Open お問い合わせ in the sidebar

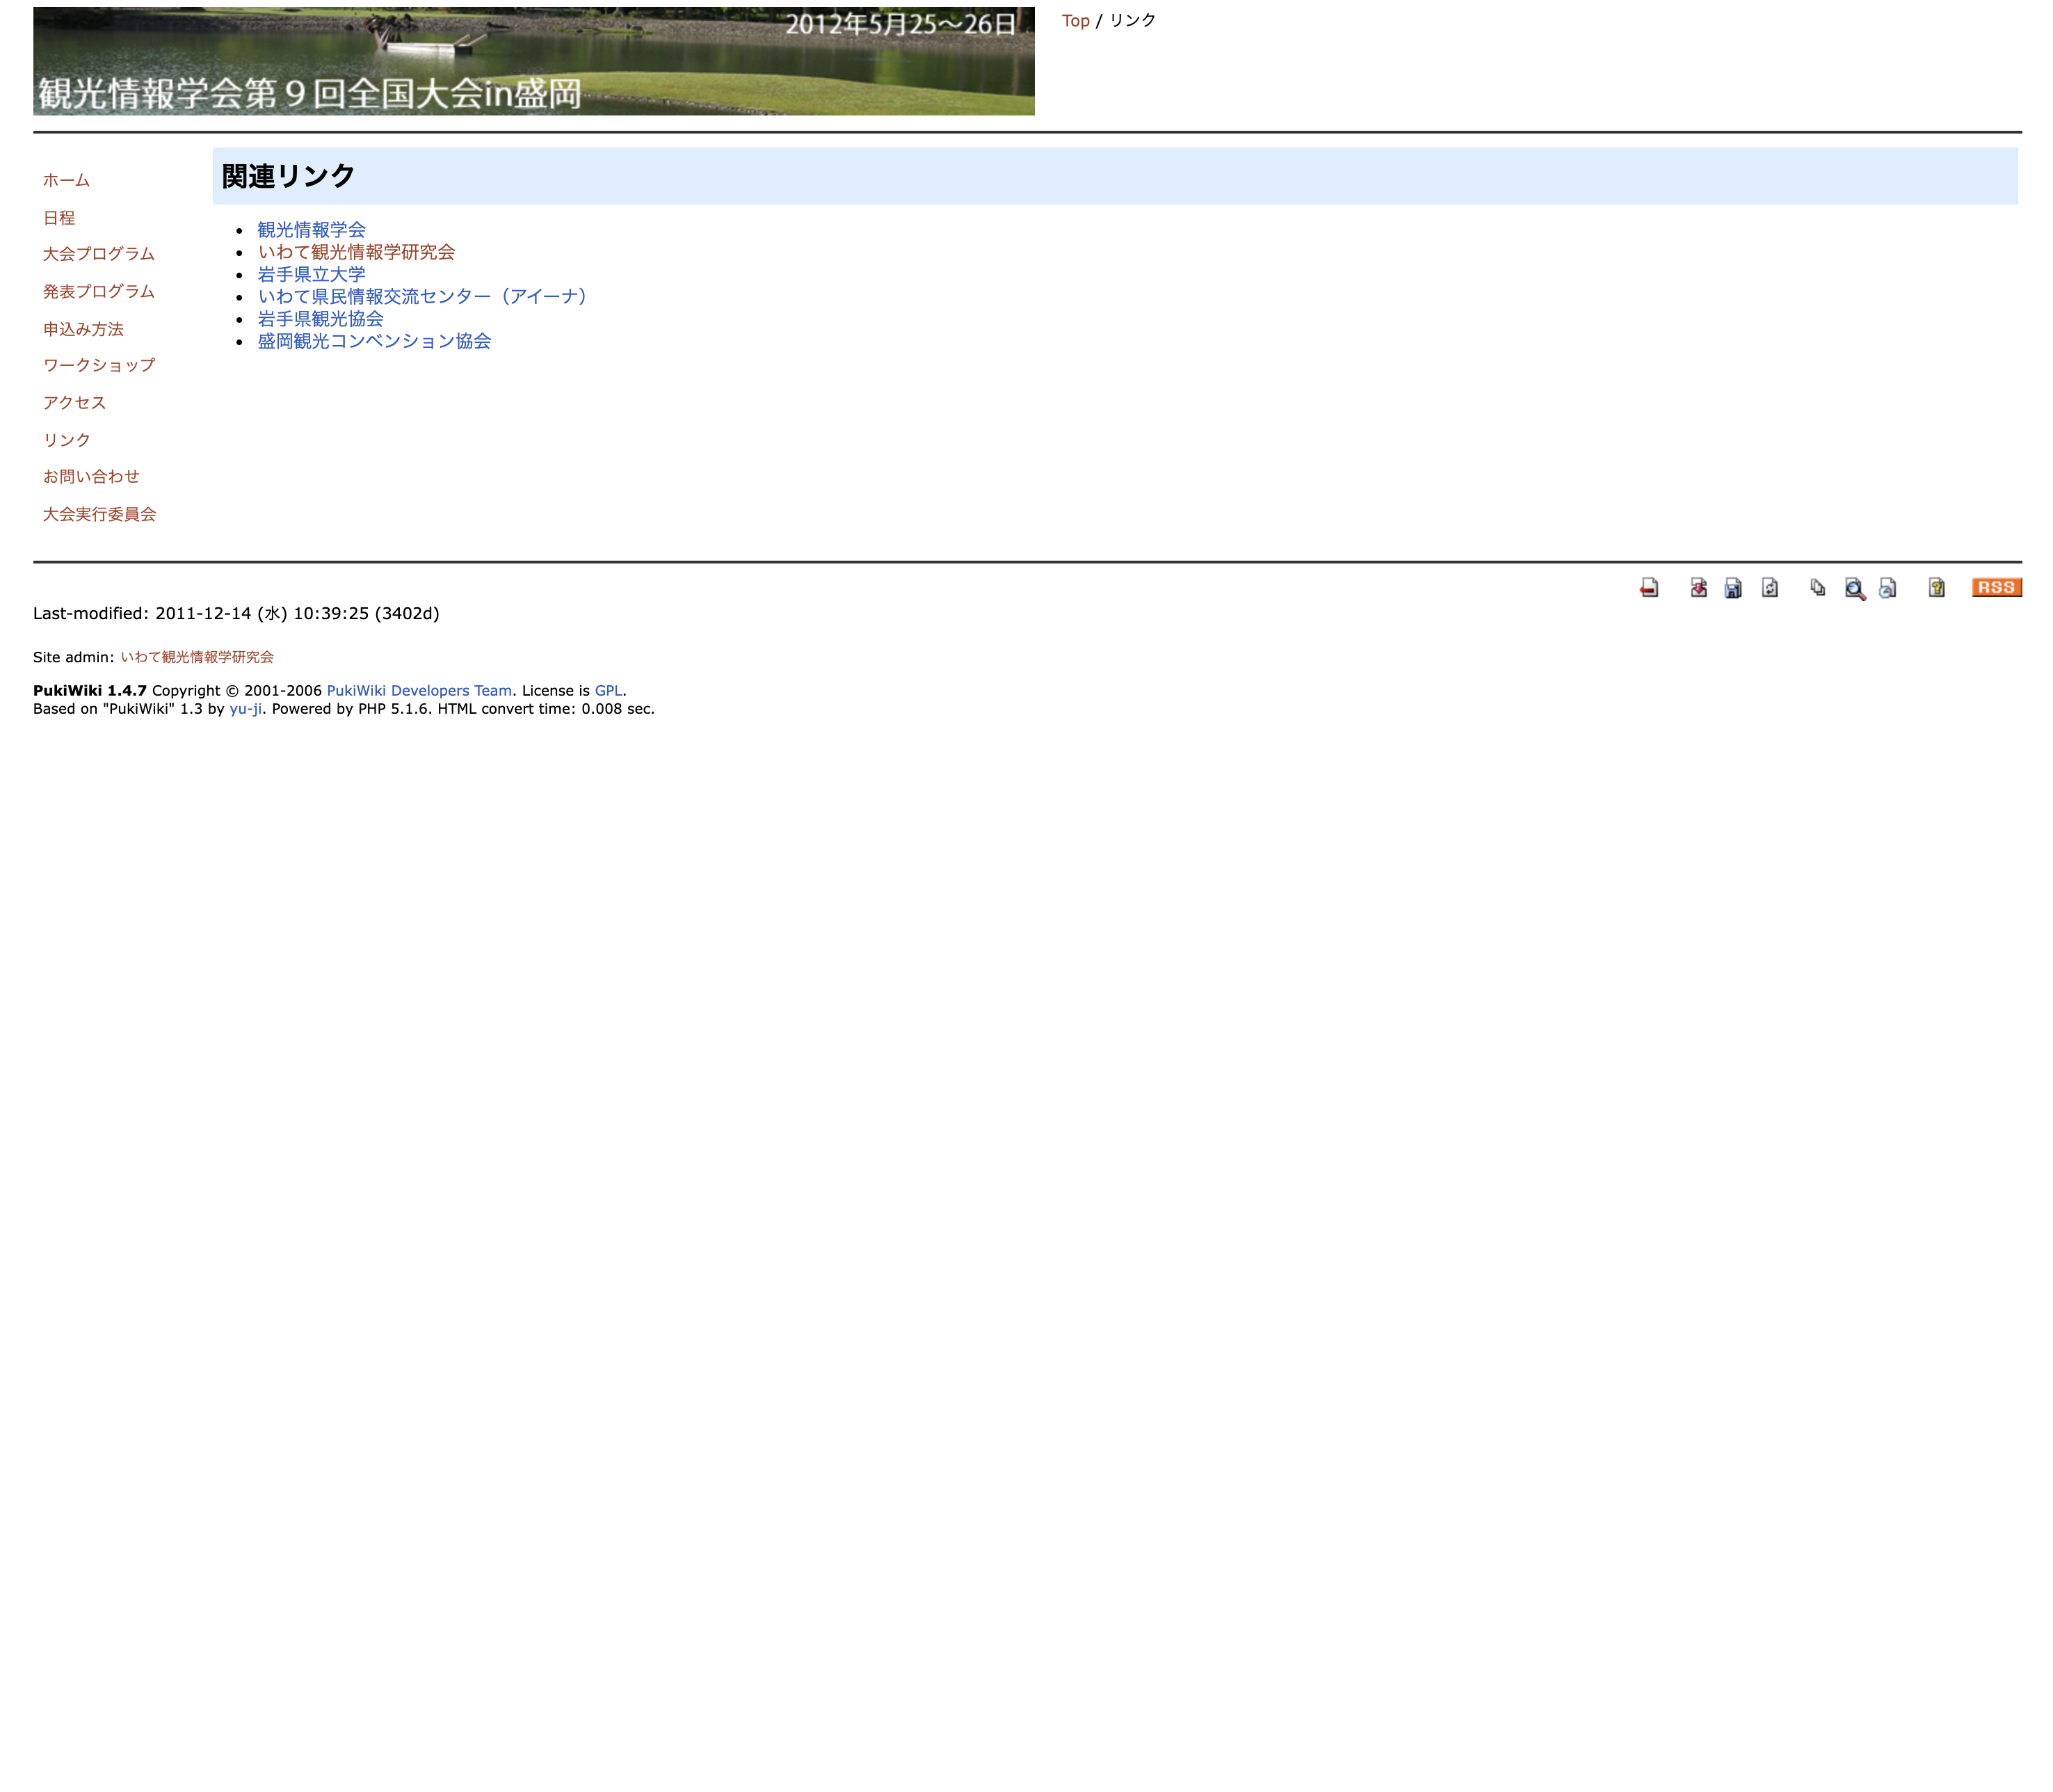(x=91, y=476)
